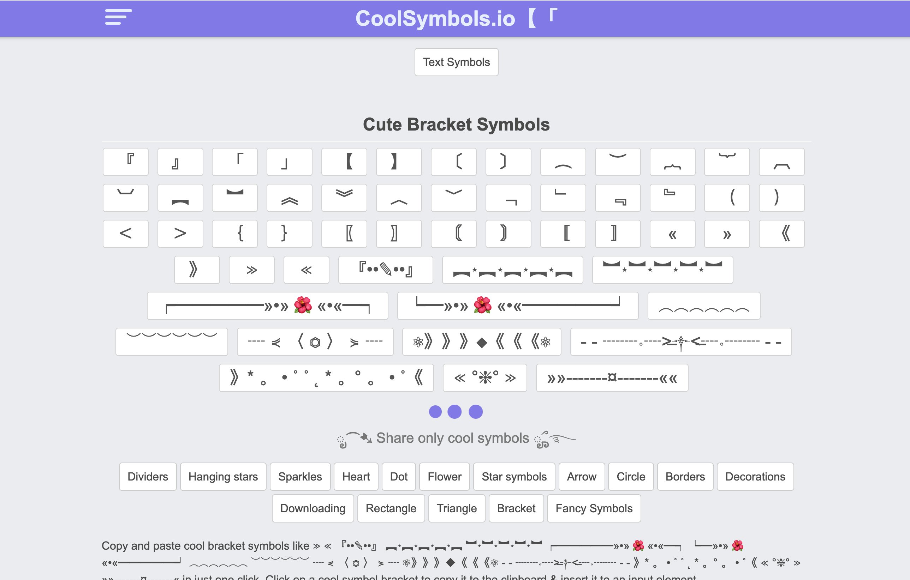Click the third pagination dot indicator
This screenshot has width=910, height=580.
(476, 412)
